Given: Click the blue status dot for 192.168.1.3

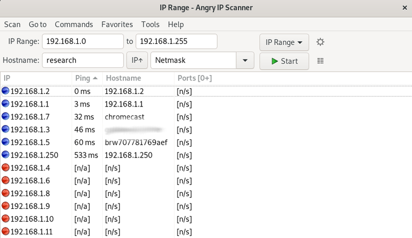Looking at the screenshot, I should 6,129.
